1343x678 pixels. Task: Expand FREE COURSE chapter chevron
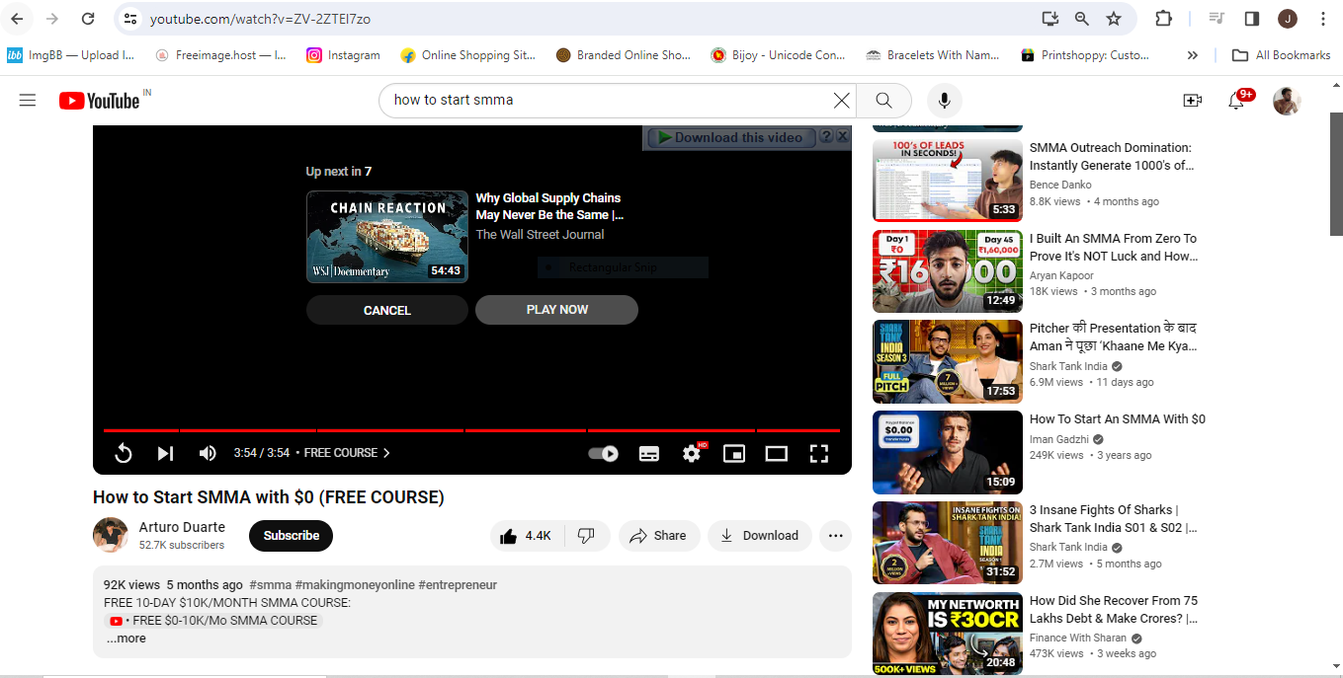(386, 453)
